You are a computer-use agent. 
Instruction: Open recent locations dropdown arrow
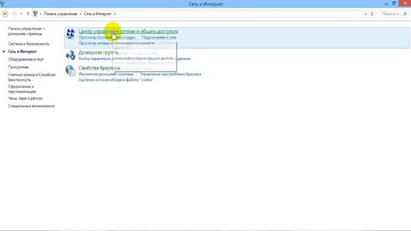(x=21, y=14)
